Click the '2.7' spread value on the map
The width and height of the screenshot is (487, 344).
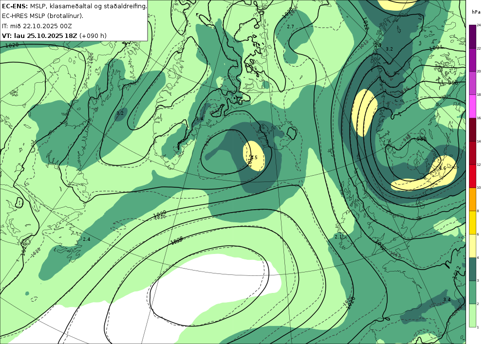(x=290, y=27)
